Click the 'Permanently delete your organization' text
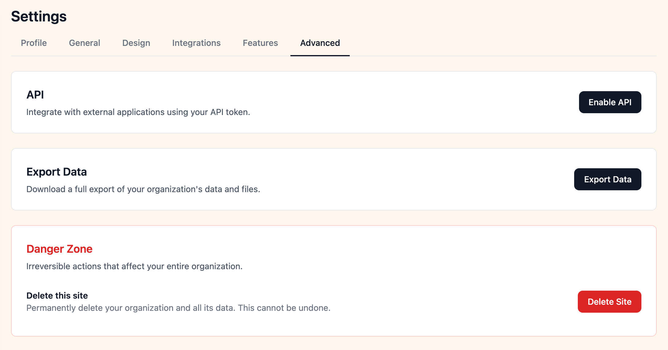 (179, 308)
